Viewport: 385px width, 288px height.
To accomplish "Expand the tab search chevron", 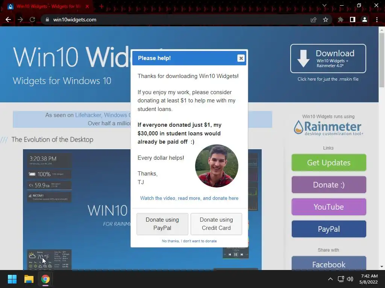I will (x=324, y=5).
